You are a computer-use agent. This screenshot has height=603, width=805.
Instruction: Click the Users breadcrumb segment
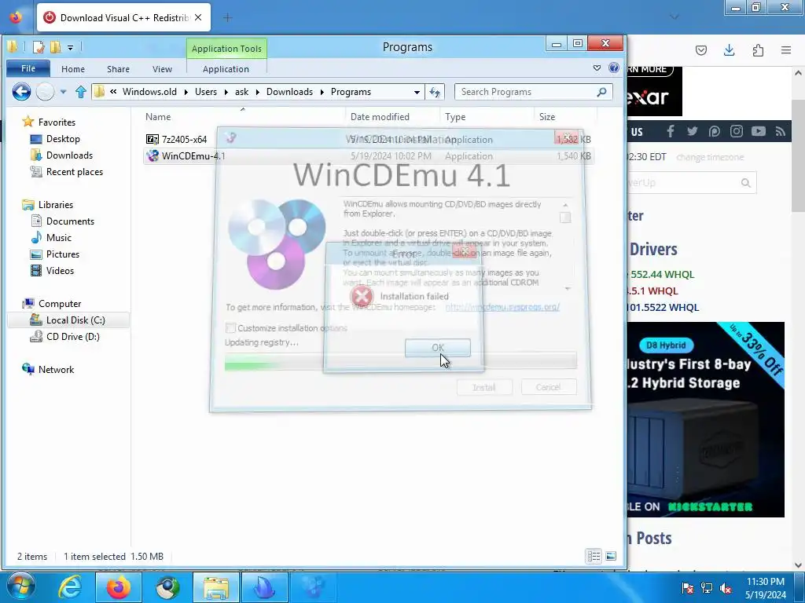click(206, 92)
